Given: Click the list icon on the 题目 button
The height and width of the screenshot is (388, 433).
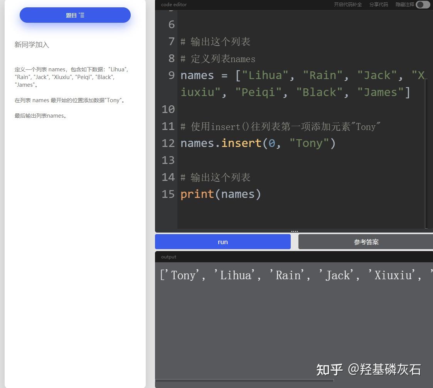Looking at the screenshot, I should coord(82,15).
